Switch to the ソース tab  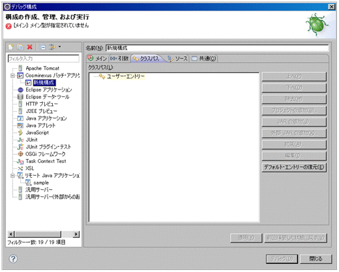pos(178,59)
